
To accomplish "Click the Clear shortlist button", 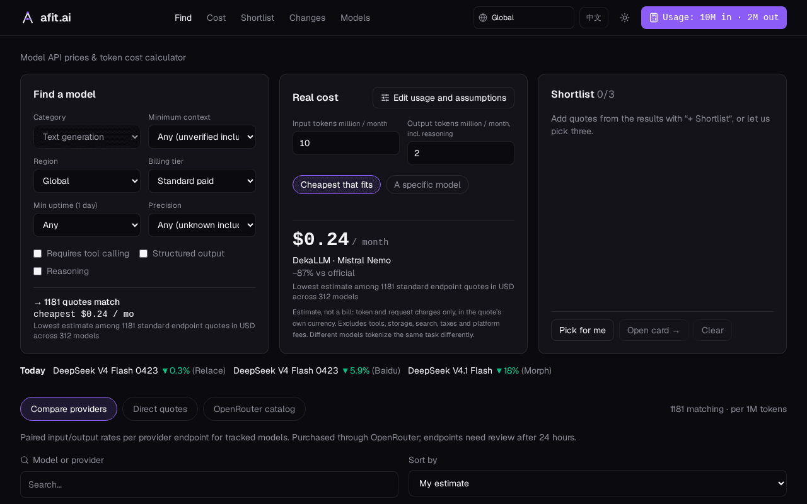I will click(712, 330).
